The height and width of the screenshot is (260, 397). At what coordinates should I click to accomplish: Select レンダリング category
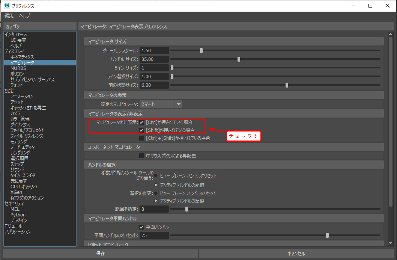pos(20,153)
